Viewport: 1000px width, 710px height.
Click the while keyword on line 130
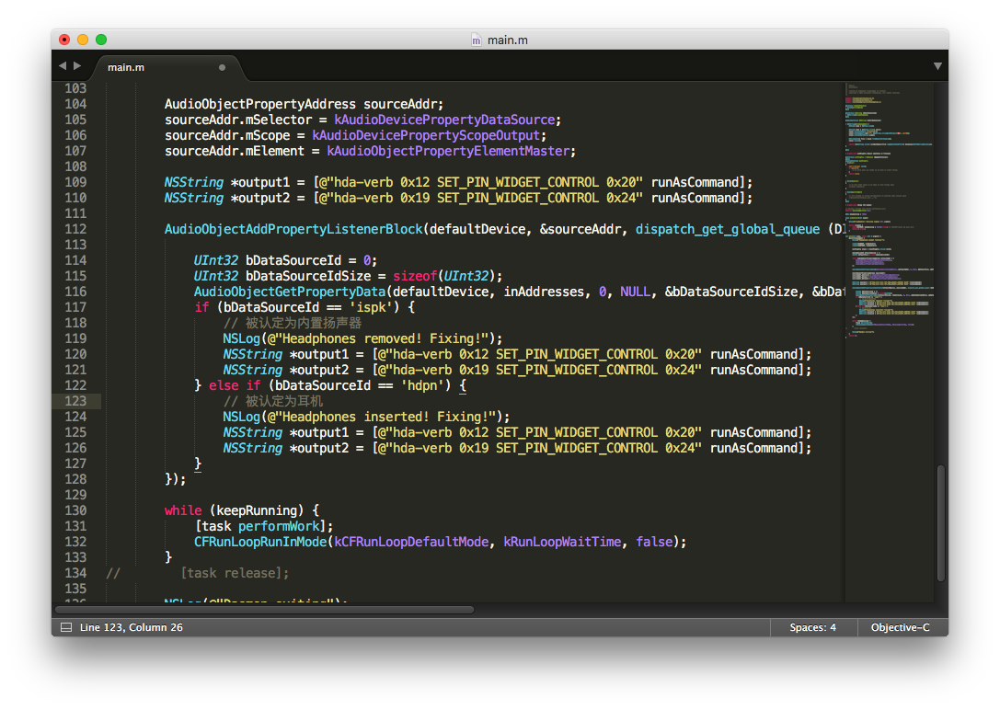pyautogui.click(x=183, y=510)
